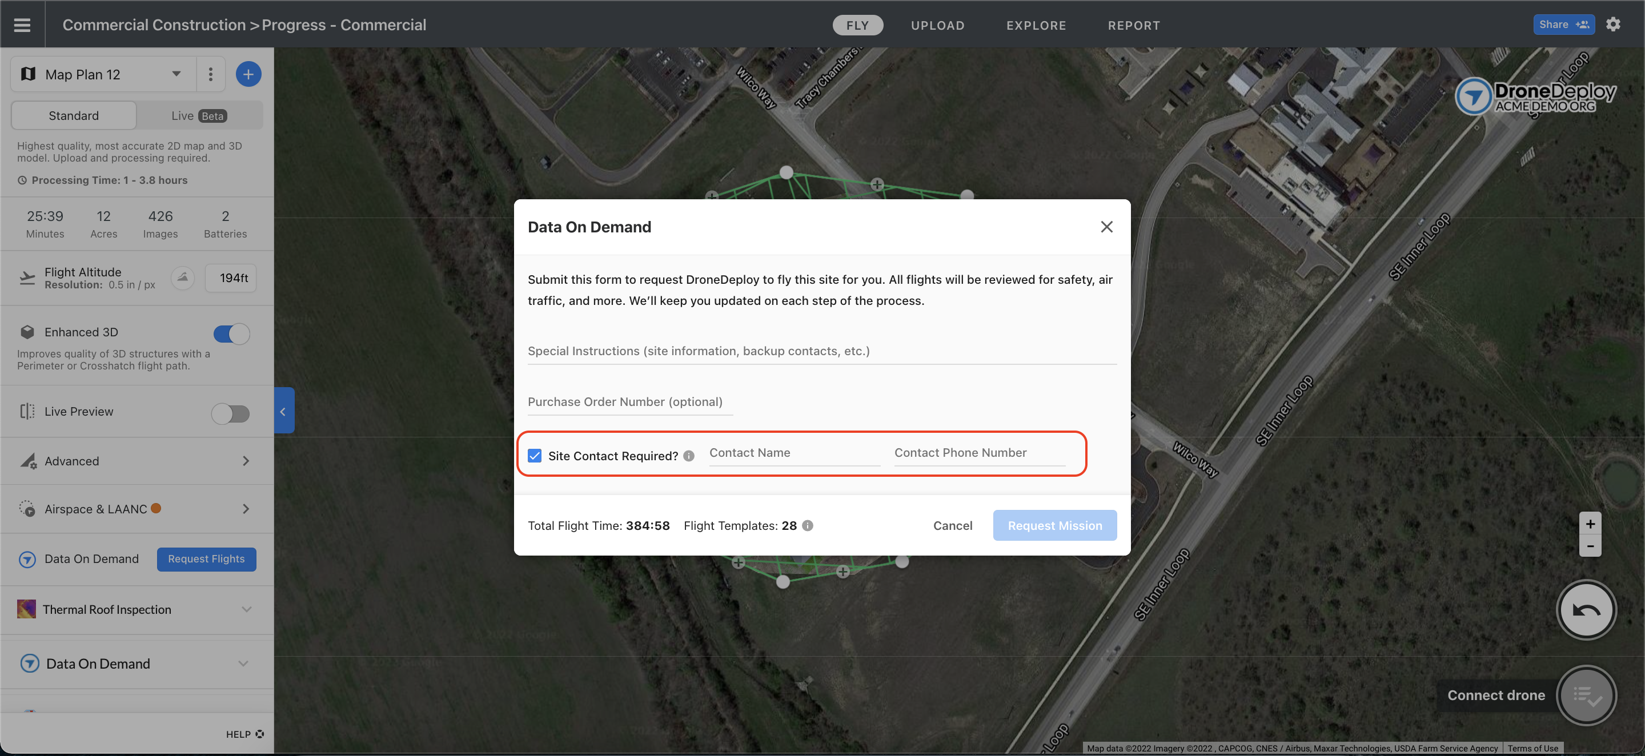Switch to the FLY tab

coord(857,25)
